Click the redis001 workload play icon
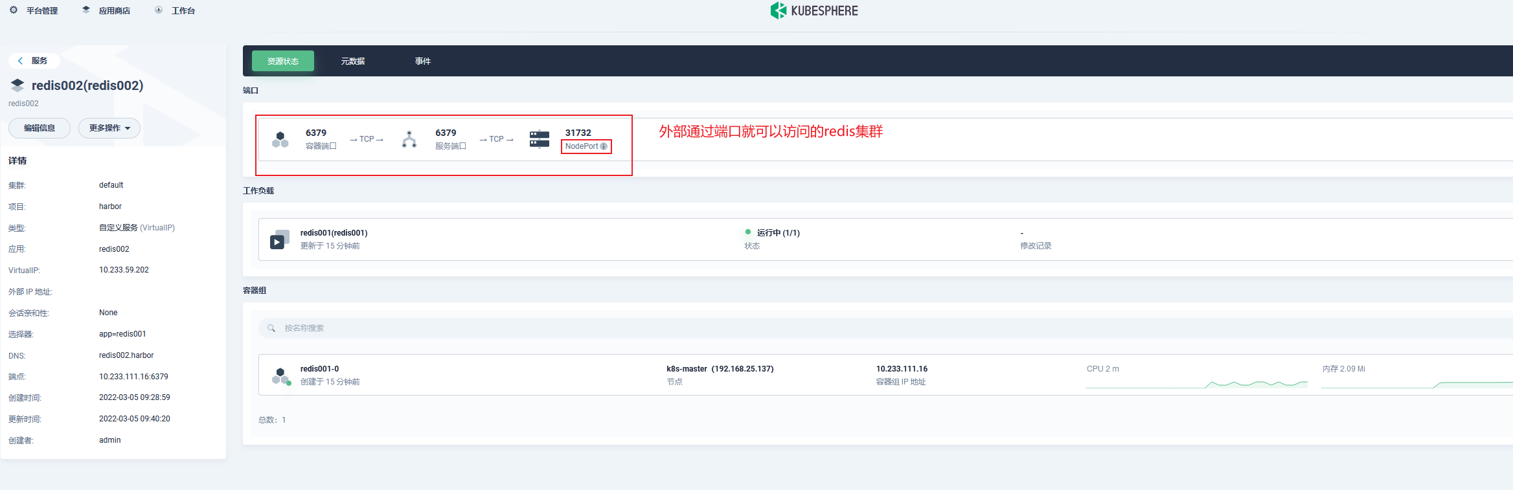The image size is (1513, 490). (279, 239)
